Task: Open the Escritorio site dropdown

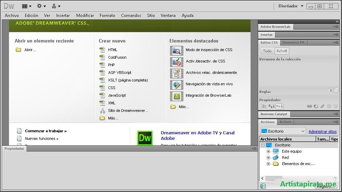Action: pos(283,131)
